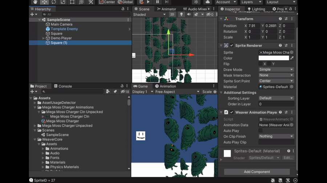Select the Hand tool in toolbar
The height and width of the screenshot is (183, 327).
click(35, 2)
